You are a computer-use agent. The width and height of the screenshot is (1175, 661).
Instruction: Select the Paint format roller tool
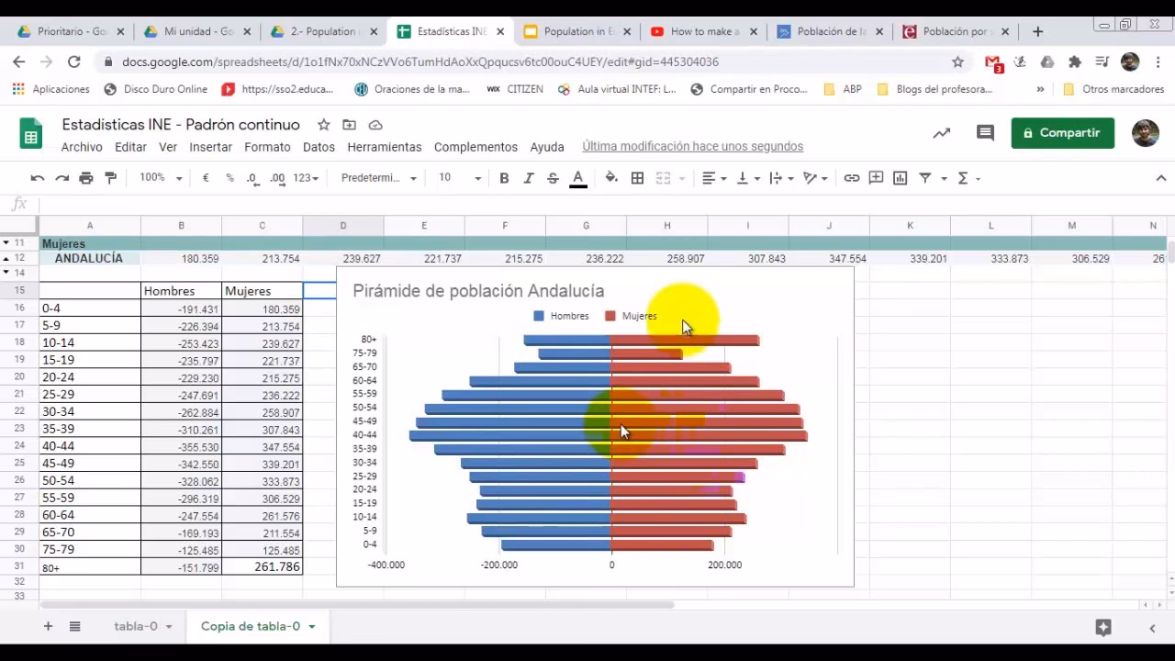[x=111, y=178]
